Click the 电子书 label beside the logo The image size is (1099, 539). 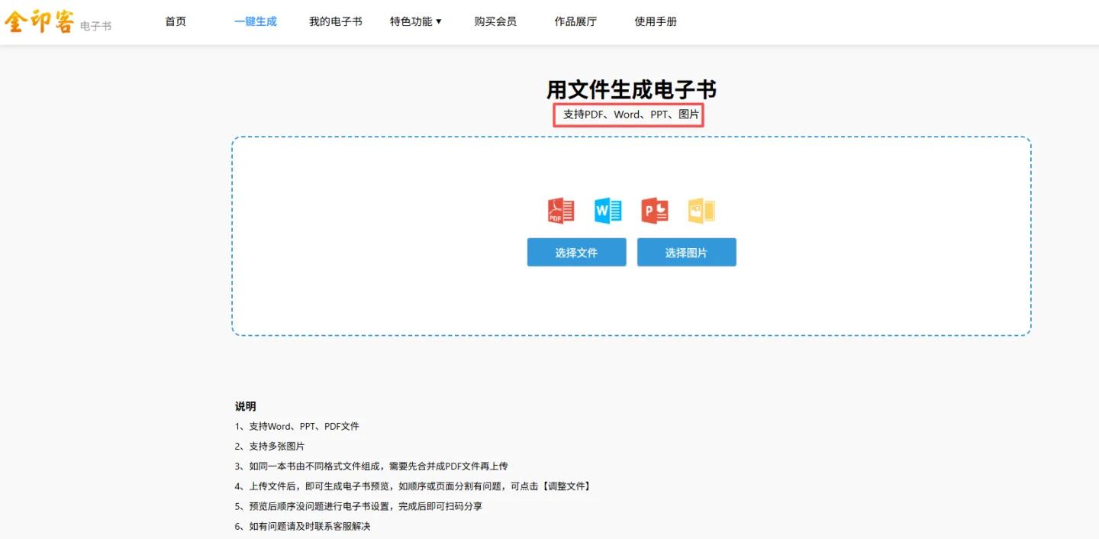(x=95, y=26)
